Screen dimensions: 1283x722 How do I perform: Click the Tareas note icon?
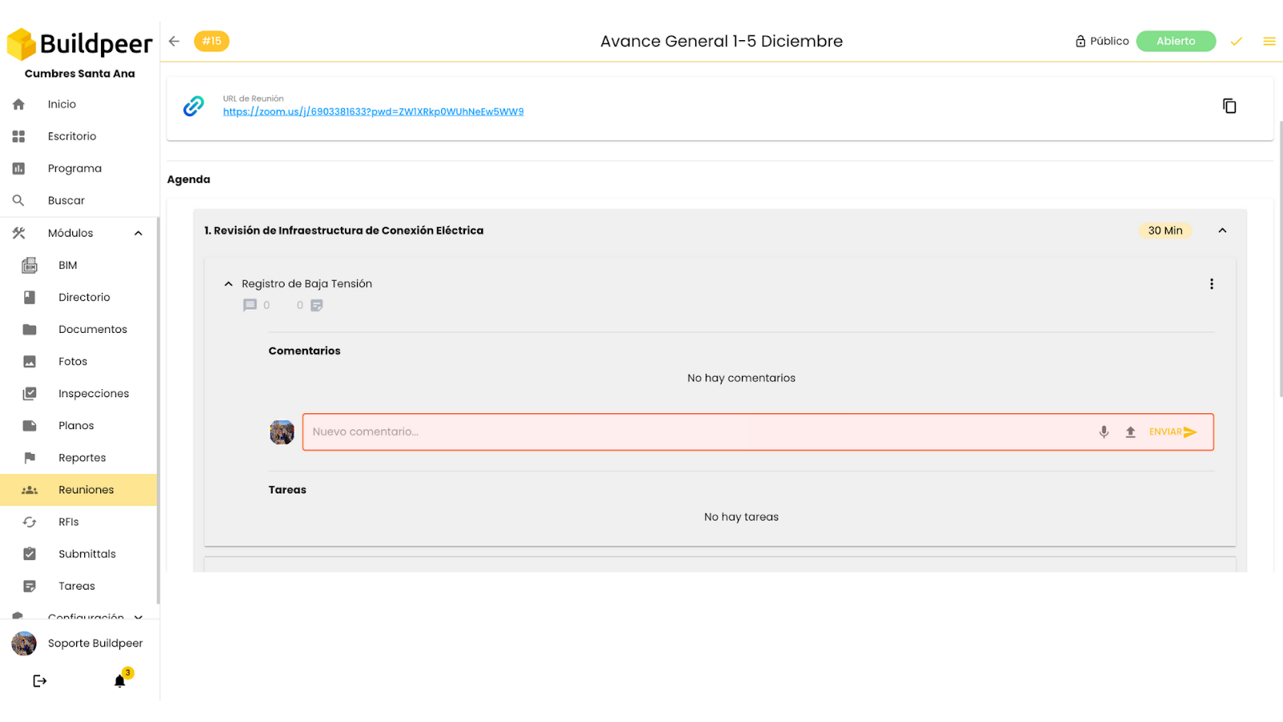[x=30, y=586]
